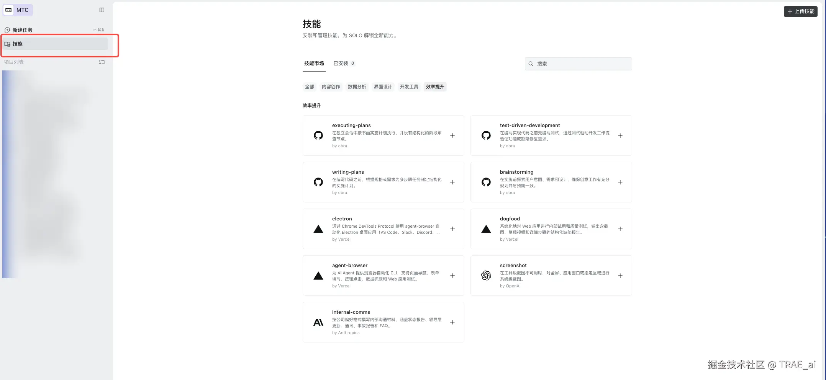Click 'by Vercel' on the dogfood card
This screenshot has width=826, height=380.
pos(509,240)
